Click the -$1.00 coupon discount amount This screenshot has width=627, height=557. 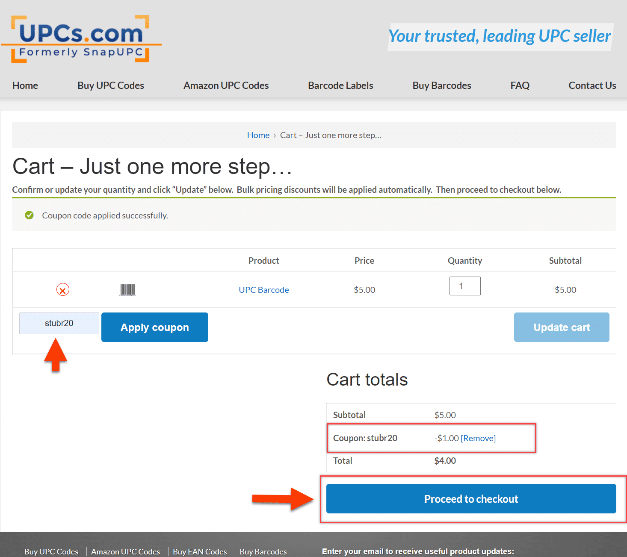[447, 438]
